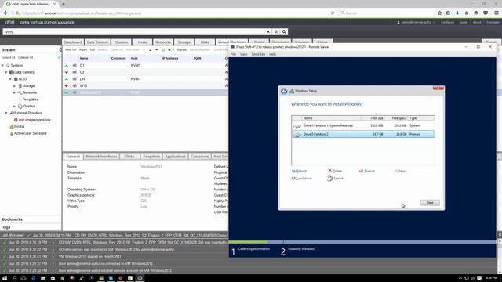Click Refresh in Windows Setup disk options
Image resolution: width=502 pixels, height=282 pixels.
click(x=300, y=171)
